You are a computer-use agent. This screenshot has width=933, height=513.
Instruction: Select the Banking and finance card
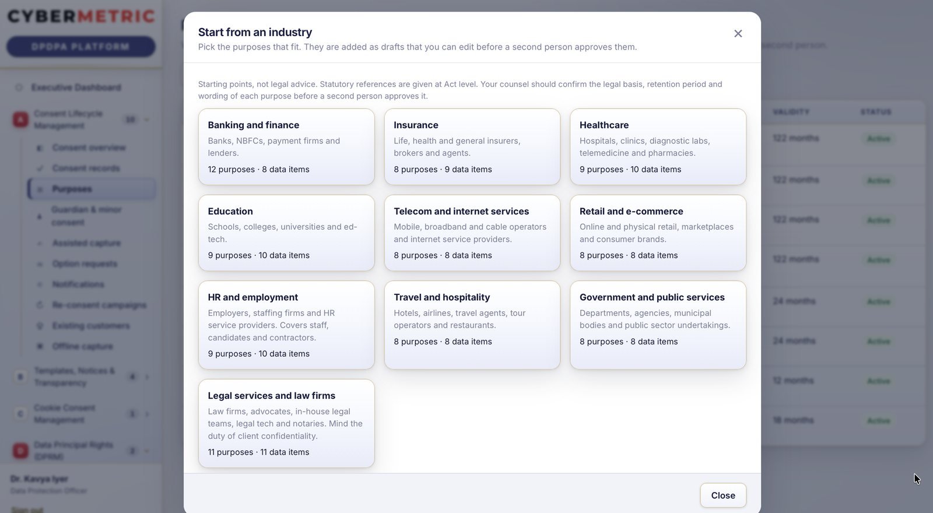[286, 147]
